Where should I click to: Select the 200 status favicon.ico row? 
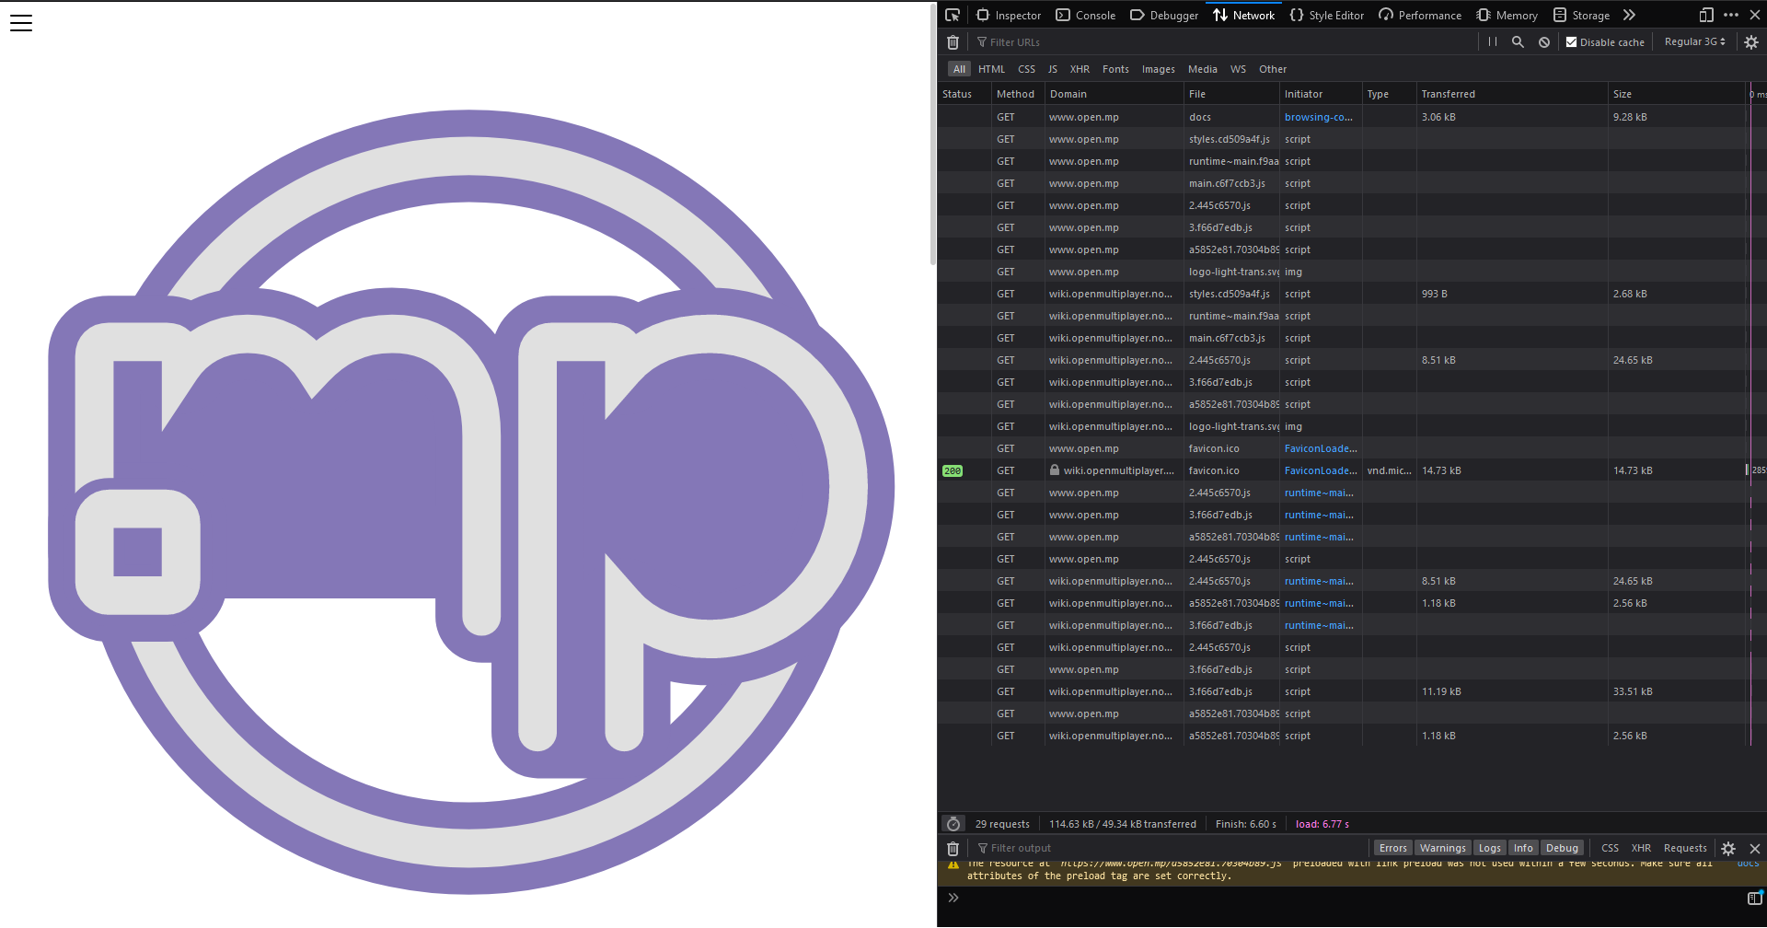(x=1344, y=470)
